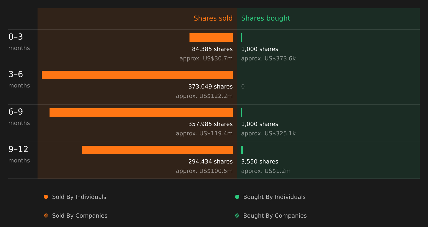Click the approx. US$122.2m value
The height and width of the screenshot is (227, 428).
pyautogui.click(x=204, y=96)
